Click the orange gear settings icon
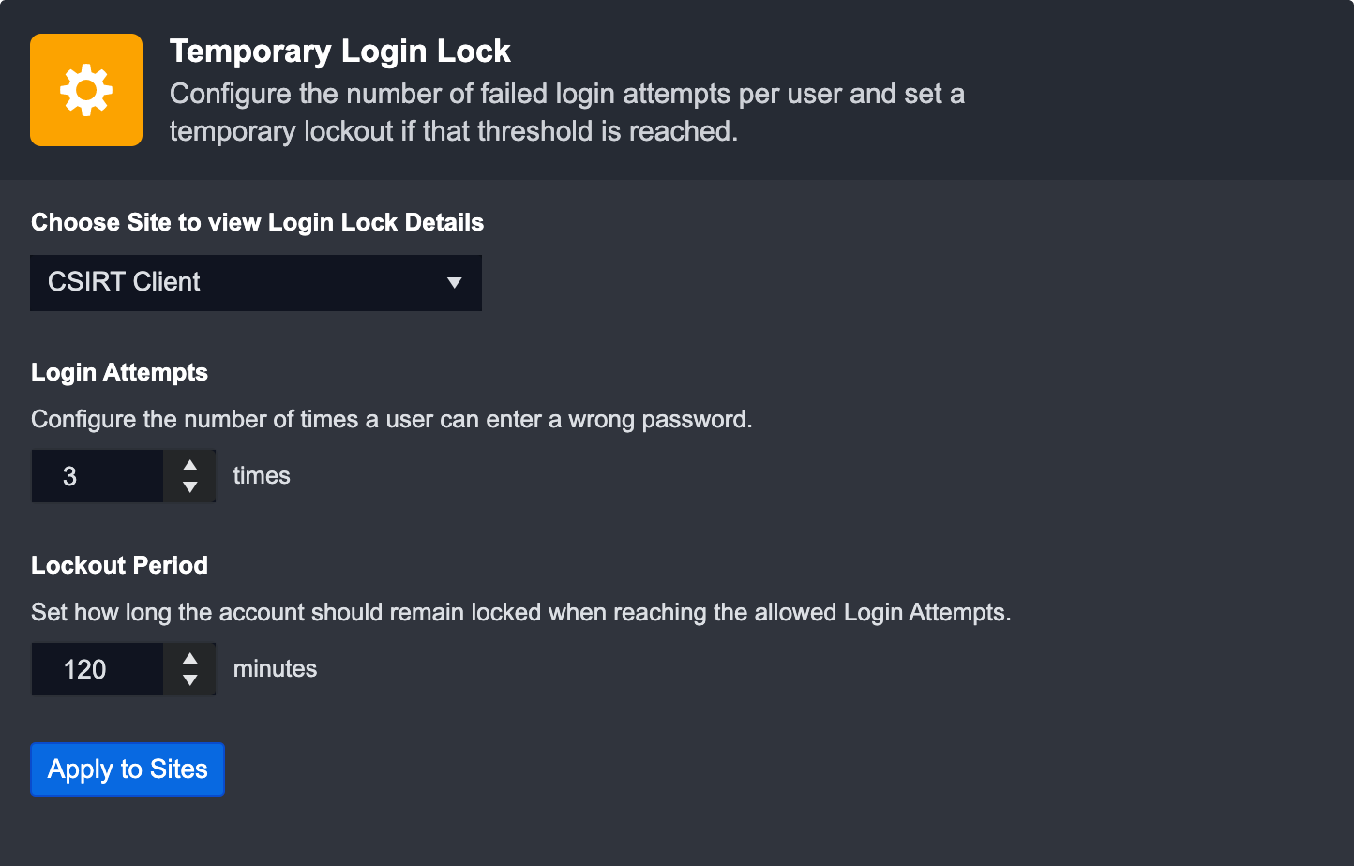 [x=86, y=90]
